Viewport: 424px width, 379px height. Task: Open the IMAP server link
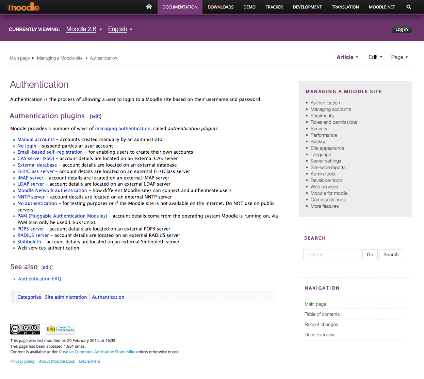click(31, 178)
